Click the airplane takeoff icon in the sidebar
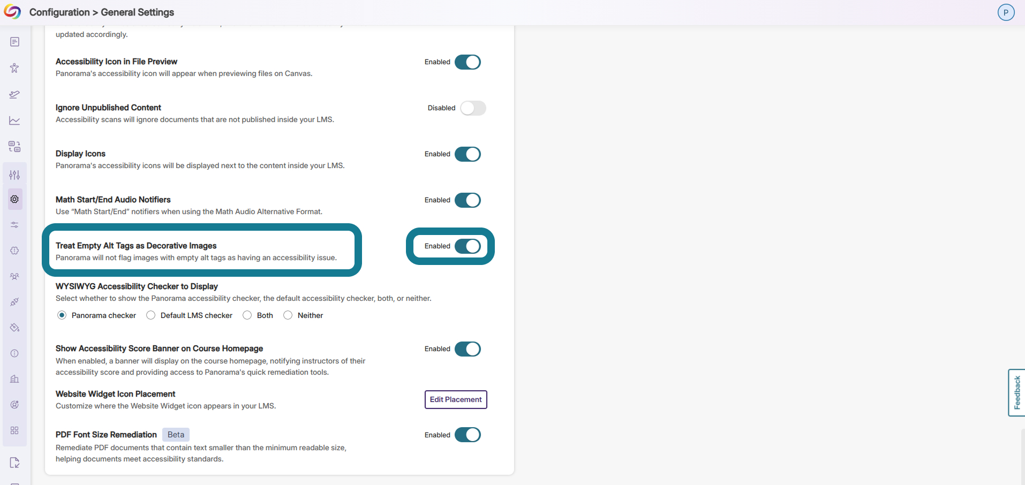The height and width of the screenshot is (485, 1025). click(14, 94)
